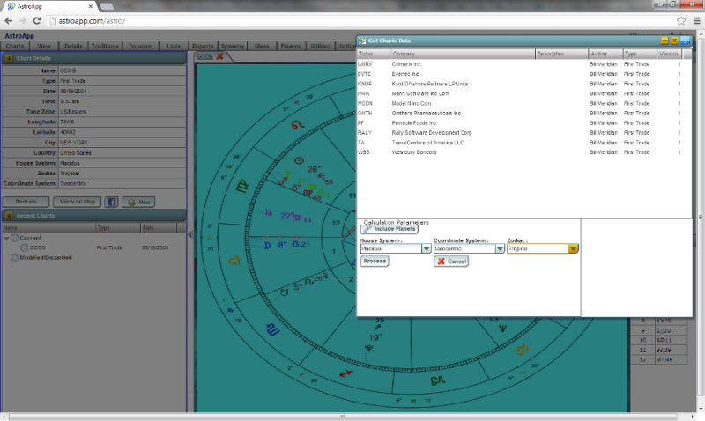Click the help icon in Get Charts Data dialog

pyautogui.click(x=685, y=41)
